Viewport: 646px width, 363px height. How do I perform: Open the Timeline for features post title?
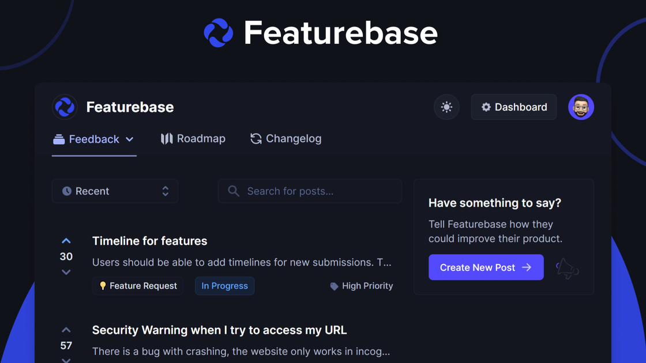point(149,241)
